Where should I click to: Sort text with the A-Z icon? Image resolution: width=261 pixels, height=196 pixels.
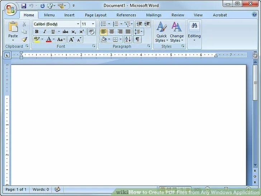click(128, 39)
